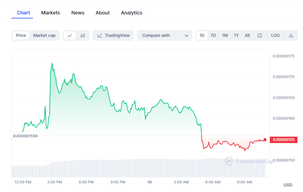Open the Markets tab

[50, 13]
